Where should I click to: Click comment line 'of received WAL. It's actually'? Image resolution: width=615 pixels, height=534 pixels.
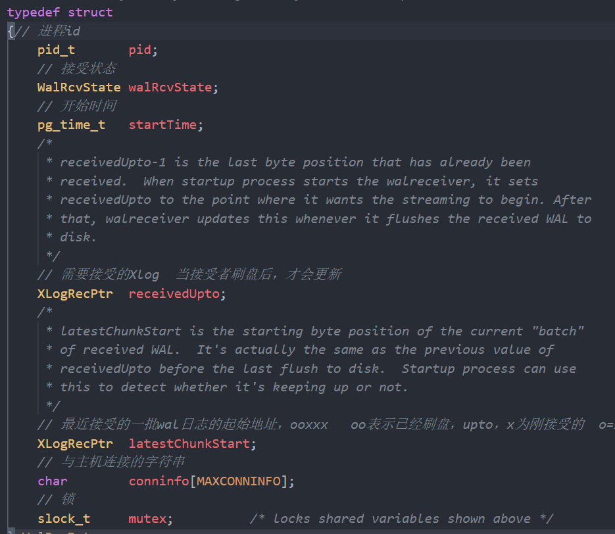(x=300, y=349)
